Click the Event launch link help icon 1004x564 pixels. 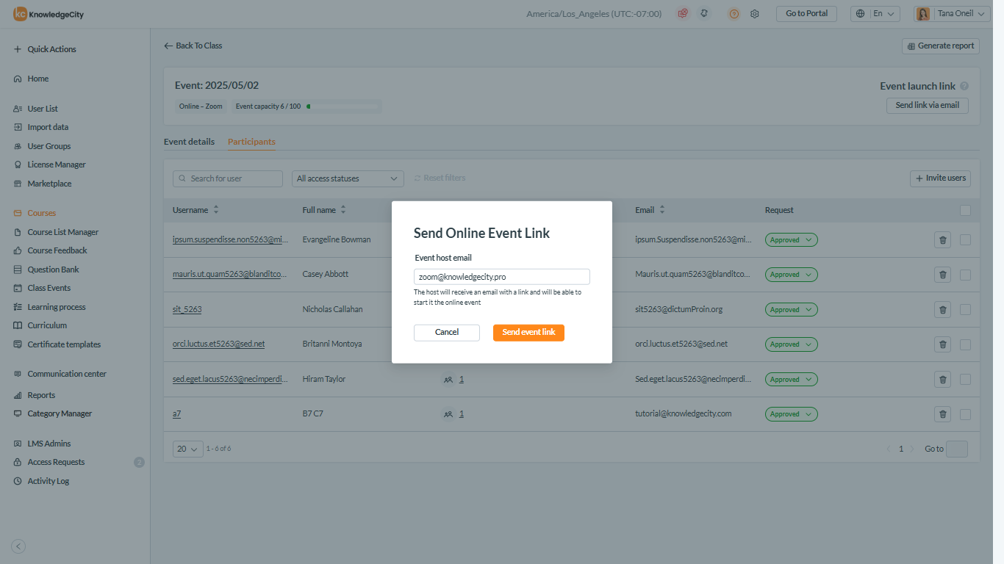coord(964,86)
